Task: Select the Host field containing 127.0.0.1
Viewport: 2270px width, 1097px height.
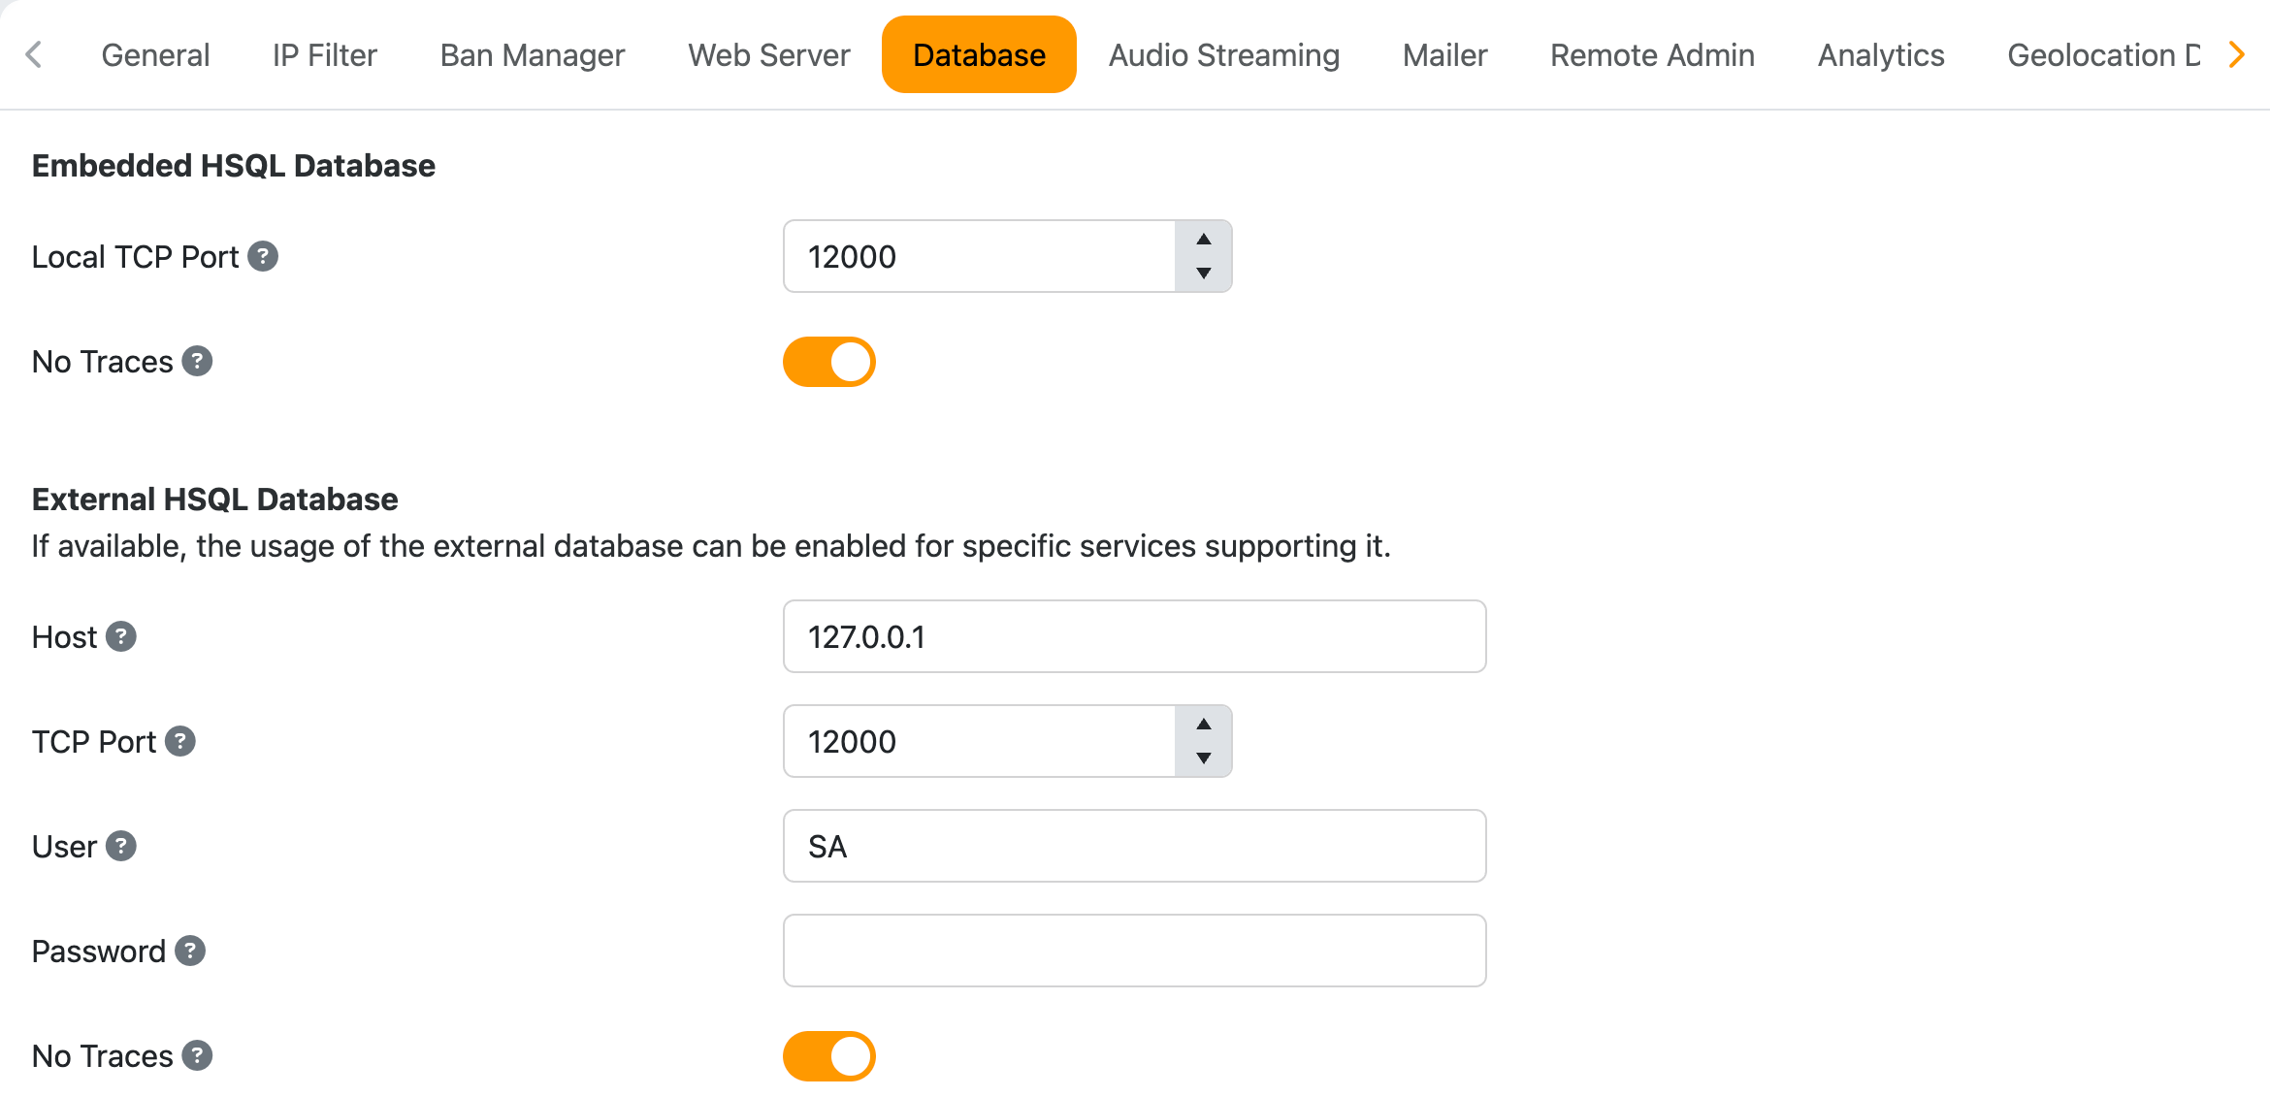Action: pos(1133,636)
